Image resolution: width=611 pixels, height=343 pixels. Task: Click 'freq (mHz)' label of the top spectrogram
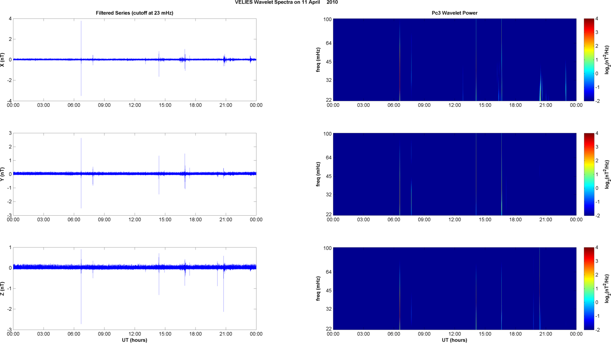point(318,60)
